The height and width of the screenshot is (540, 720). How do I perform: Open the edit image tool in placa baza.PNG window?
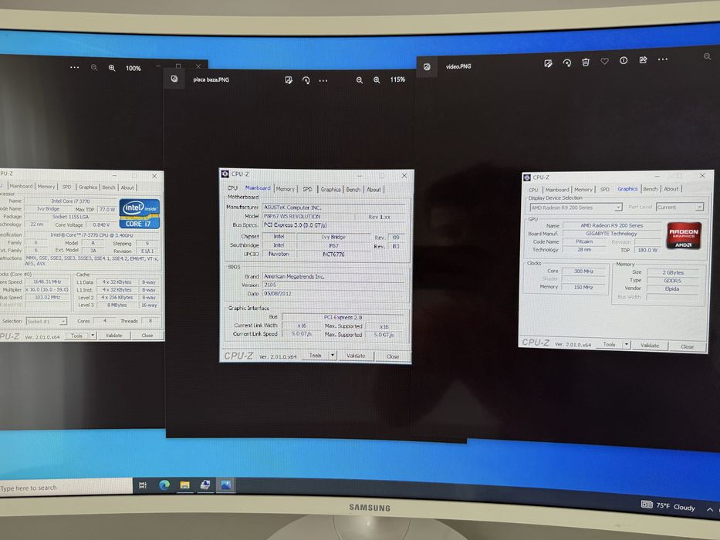[289, 80]
